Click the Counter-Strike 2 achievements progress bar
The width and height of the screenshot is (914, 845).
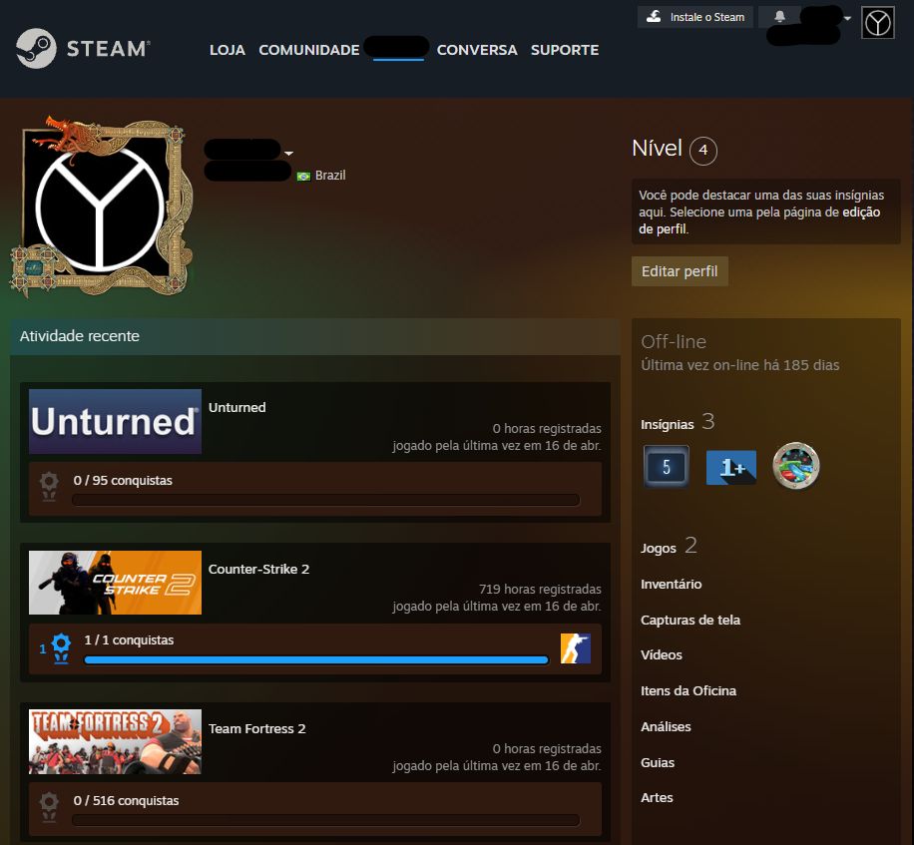click(x=316, y=660)
